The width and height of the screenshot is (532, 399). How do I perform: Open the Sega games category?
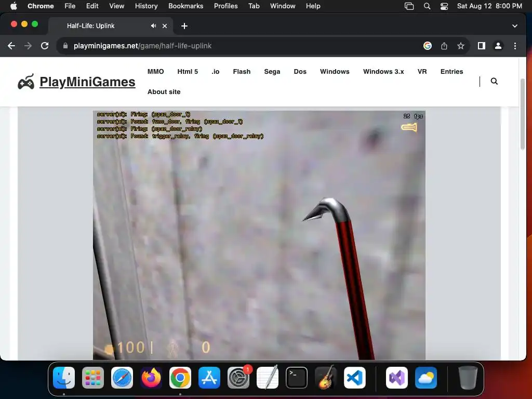click(272, 72)
